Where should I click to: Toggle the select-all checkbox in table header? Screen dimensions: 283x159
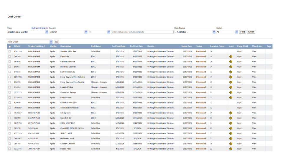[9, 46]
